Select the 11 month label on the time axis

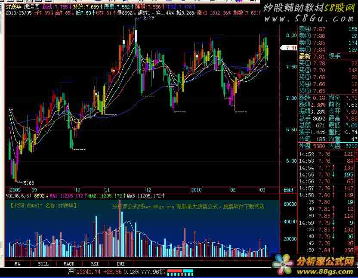point(107,190)
